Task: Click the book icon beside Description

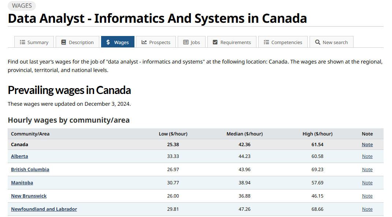Action: (64, 42)
